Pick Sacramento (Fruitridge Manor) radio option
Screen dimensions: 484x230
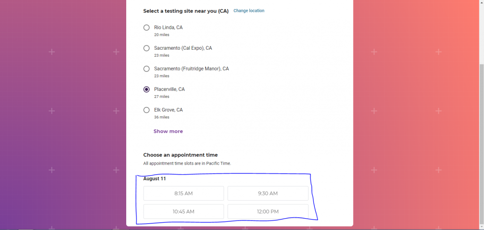pyautogui.click(x=147, y=69)
